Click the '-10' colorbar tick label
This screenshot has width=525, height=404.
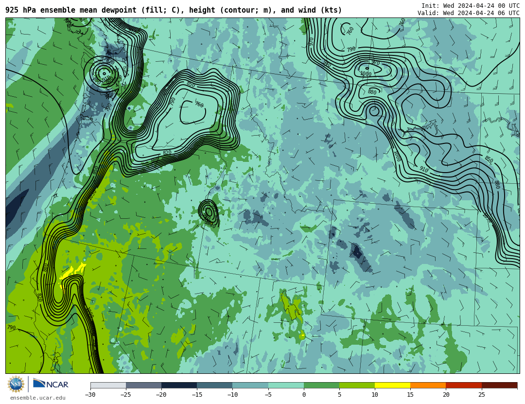pyautogui.click(x=232, y=395)
